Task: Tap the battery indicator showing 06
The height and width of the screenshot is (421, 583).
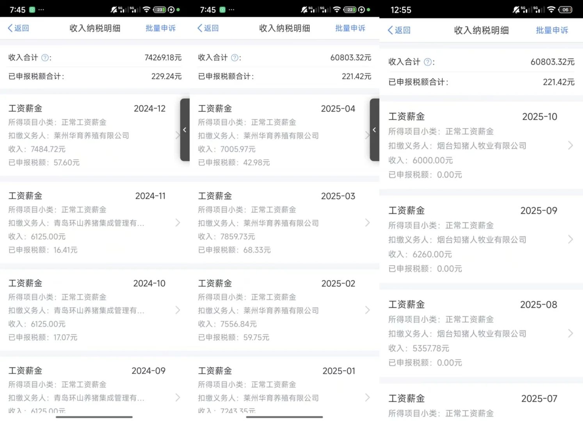Action: click(565, 10)
